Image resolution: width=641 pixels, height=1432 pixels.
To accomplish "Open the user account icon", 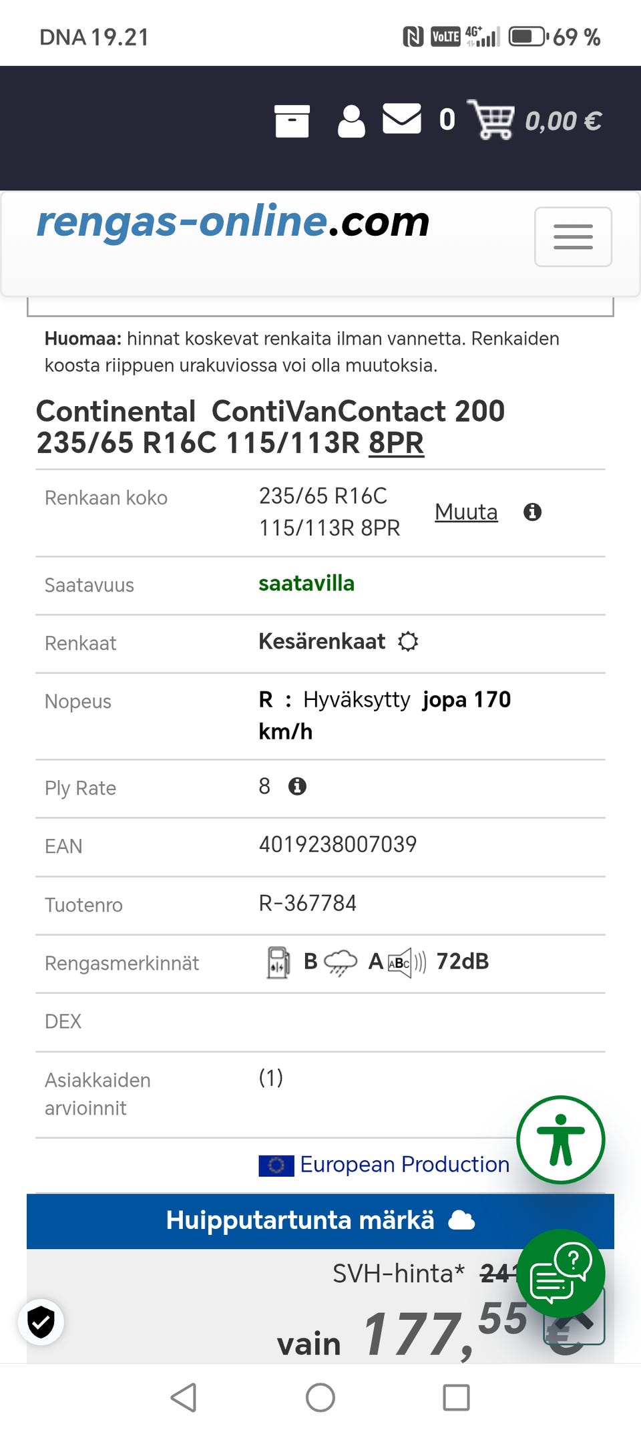I will point(351,122).
